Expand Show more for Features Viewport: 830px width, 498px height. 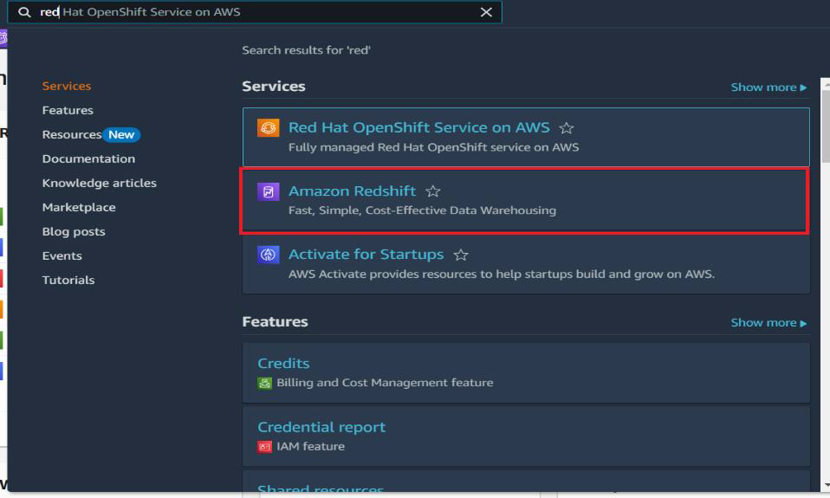click(x=768, y=323)
